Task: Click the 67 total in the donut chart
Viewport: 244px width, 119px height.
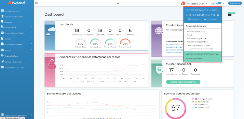Action: [x=175, y=108]
